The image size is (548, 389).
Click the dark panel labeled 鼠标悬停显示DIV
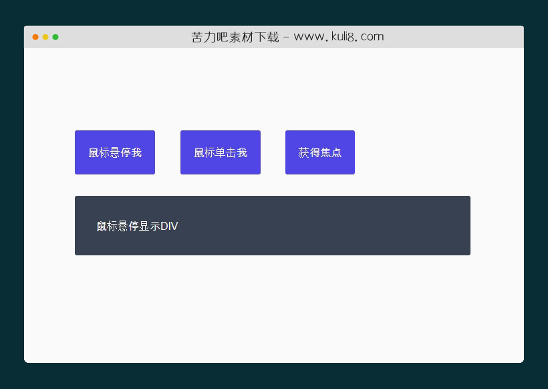tap(273, 225)
